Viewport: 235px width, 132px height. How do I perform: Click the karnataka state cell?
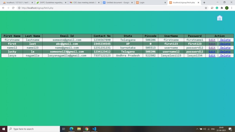point(128,48)
